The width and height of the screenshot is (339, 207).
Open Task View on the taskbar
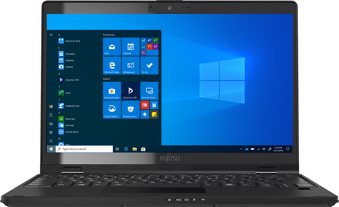117,149
